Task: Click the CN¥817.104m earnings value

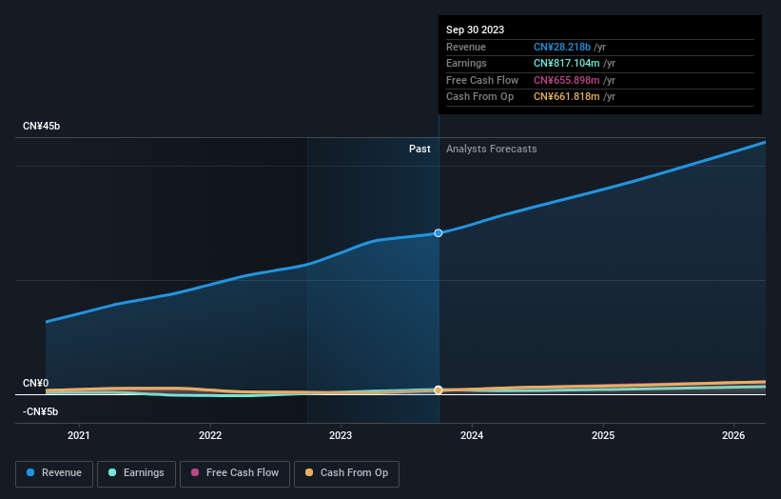Action: (x=567, y=63)
